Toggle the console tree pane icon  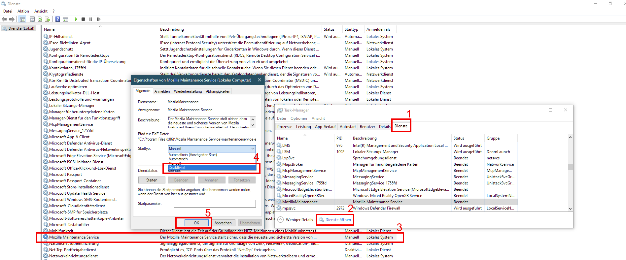pos(22,19)
